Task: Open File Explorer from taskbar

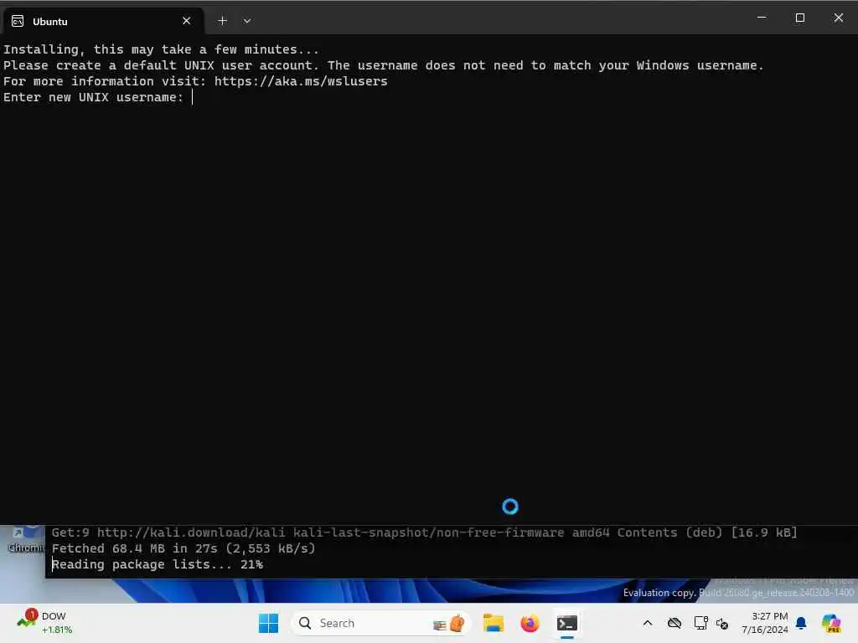Action: pyautogui.click(x=493, y=623)
